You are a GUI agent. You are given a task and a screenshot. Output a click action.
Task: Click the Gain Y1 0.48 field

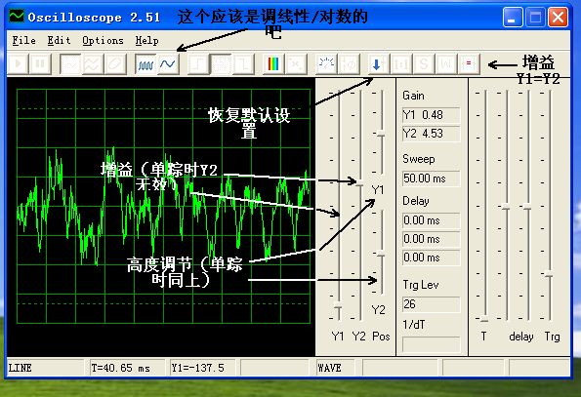click(431, 115)
